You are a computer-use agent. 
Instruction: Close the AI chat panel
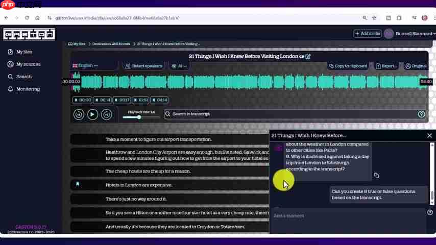(429, 136)
